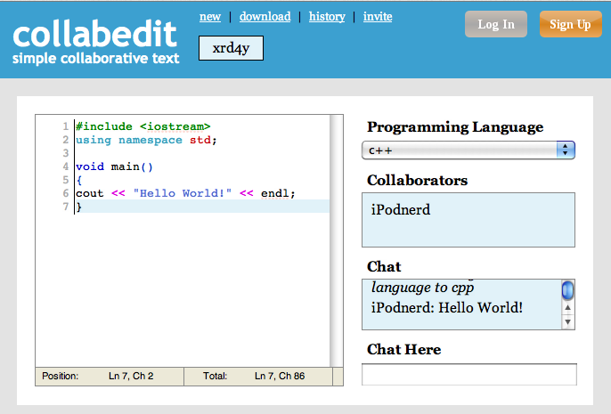
Task: Click the opening brace on line 5
Action: pyautogui.click(x=79, y=181)
